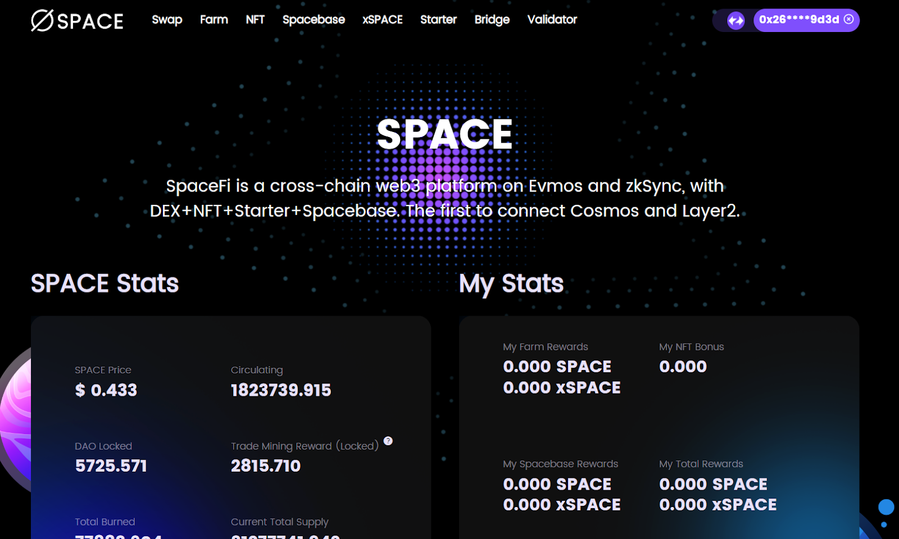Image resolution: width=899 pixels, height=539 pixels.
Task: Click the DAO Locked value 5725.571
Action: 111,466
